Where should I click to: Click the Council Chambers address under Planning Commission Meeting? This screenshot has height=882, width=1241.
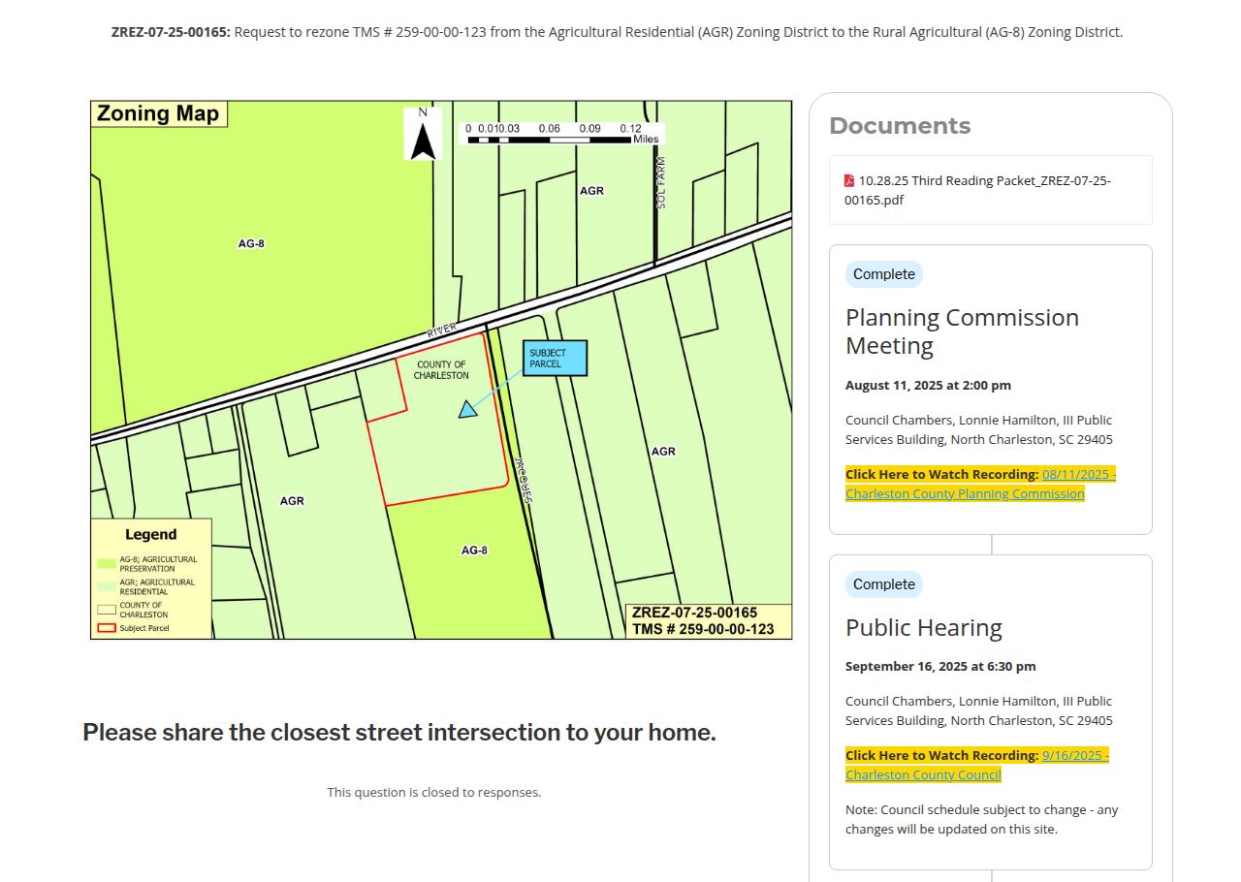[979, 429]
